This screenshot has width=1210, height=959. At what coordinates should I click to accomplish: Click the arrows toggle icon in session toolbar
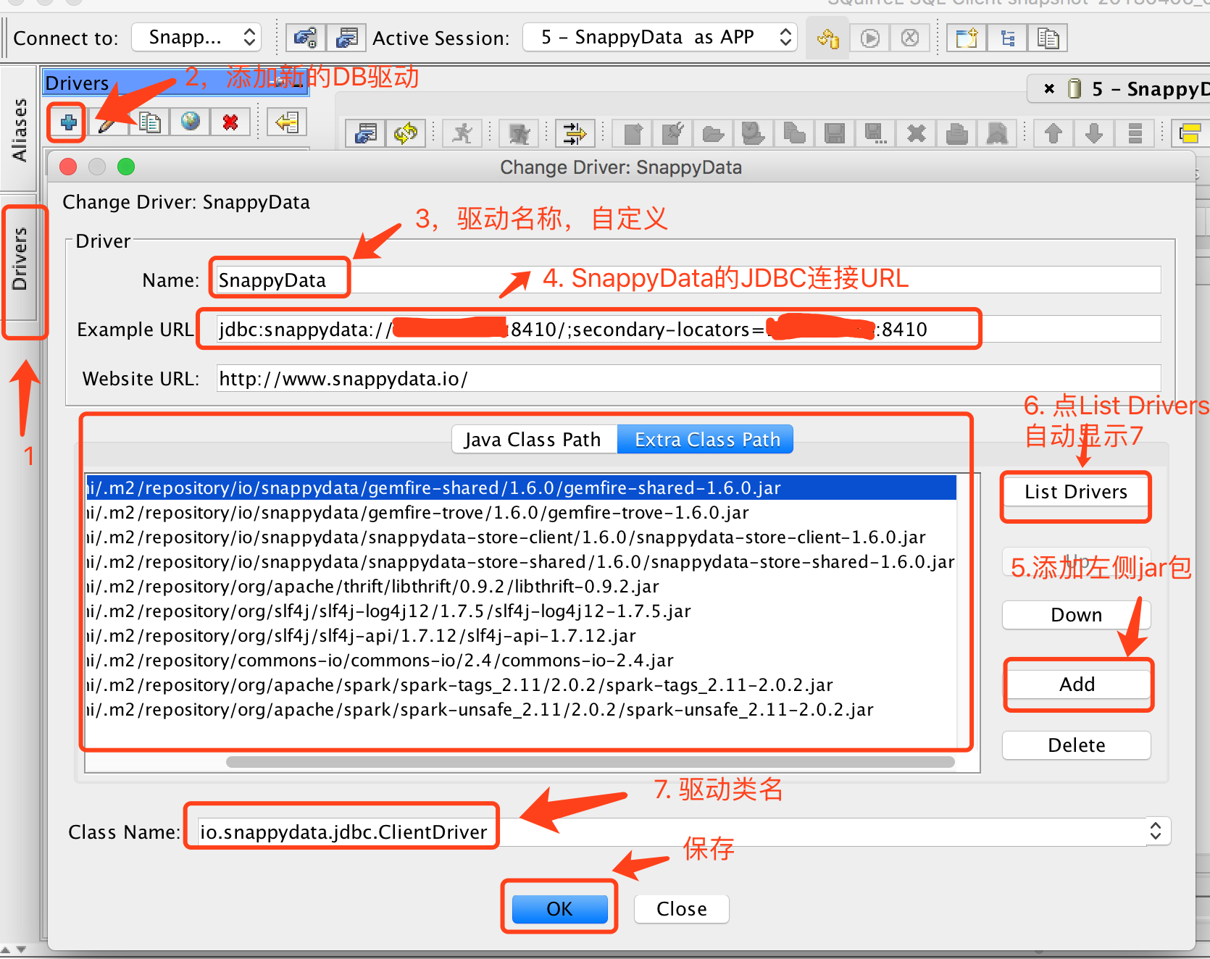tap(575, 133)
